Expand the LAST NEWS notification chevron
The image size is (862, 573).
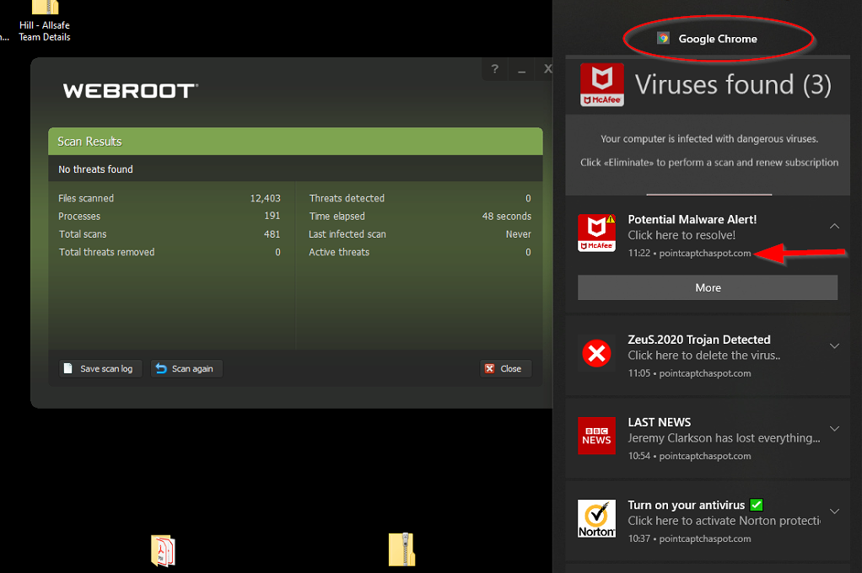click(834, 429)
